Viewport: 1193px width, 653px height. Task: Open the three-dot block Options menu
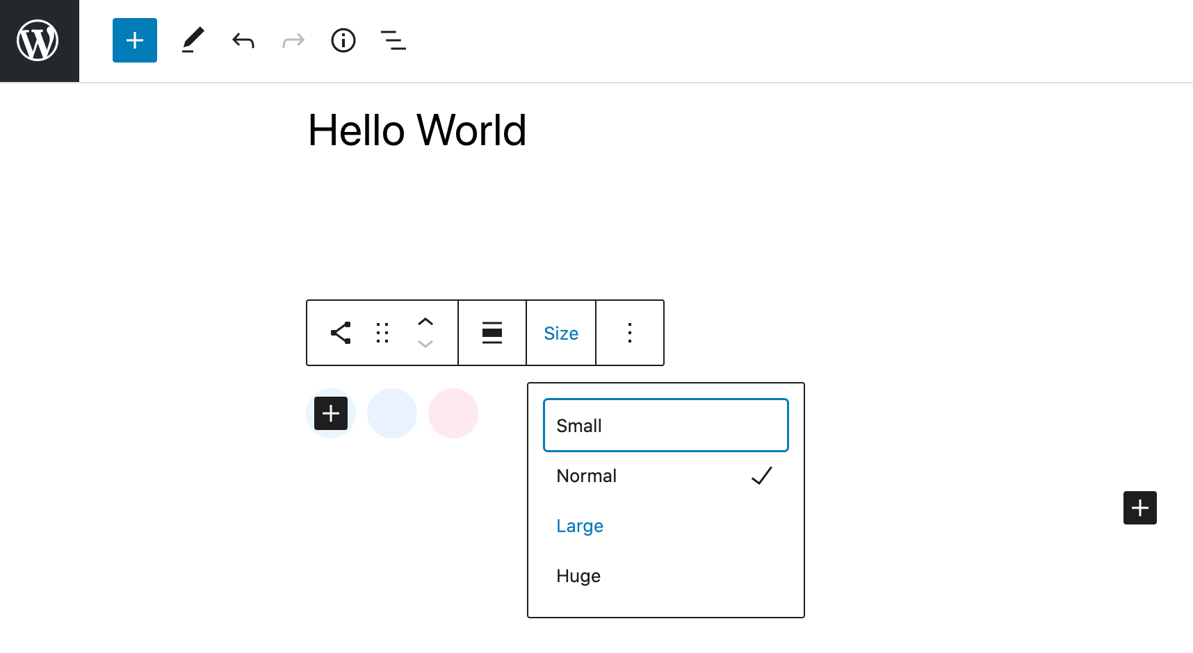coord(630,333)
